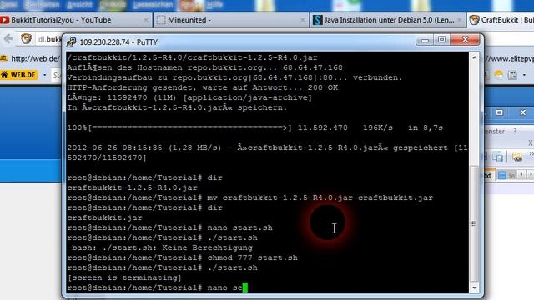Click the 'nano start.sh' command line

(169, 227)
